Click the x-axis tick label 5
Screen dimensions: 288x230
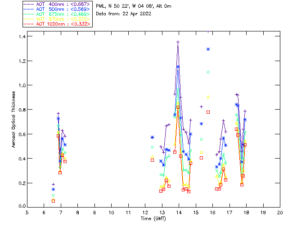(x=27, y=212)
